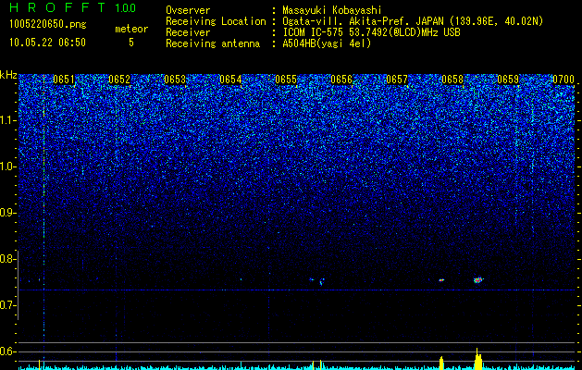582x370 pixels.
Task: Click the kHz axis unit label
Action: [x=8, y=75]
